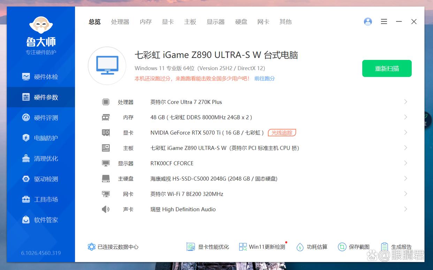
Task: Click 生成报告 to generate report
Action: (x=396, y=247)
